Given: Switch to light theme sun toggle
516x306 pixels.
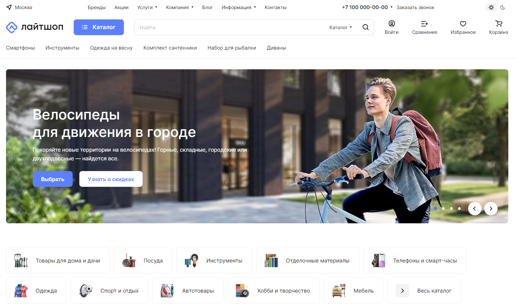Looking at the screenshot, I should point(491,7).
